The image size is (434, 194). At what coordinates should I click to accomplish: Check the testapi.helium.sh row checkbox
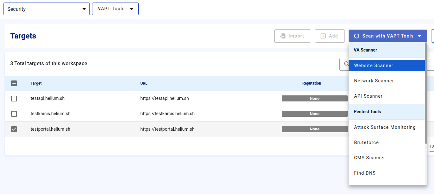click(x=14, y=99)
